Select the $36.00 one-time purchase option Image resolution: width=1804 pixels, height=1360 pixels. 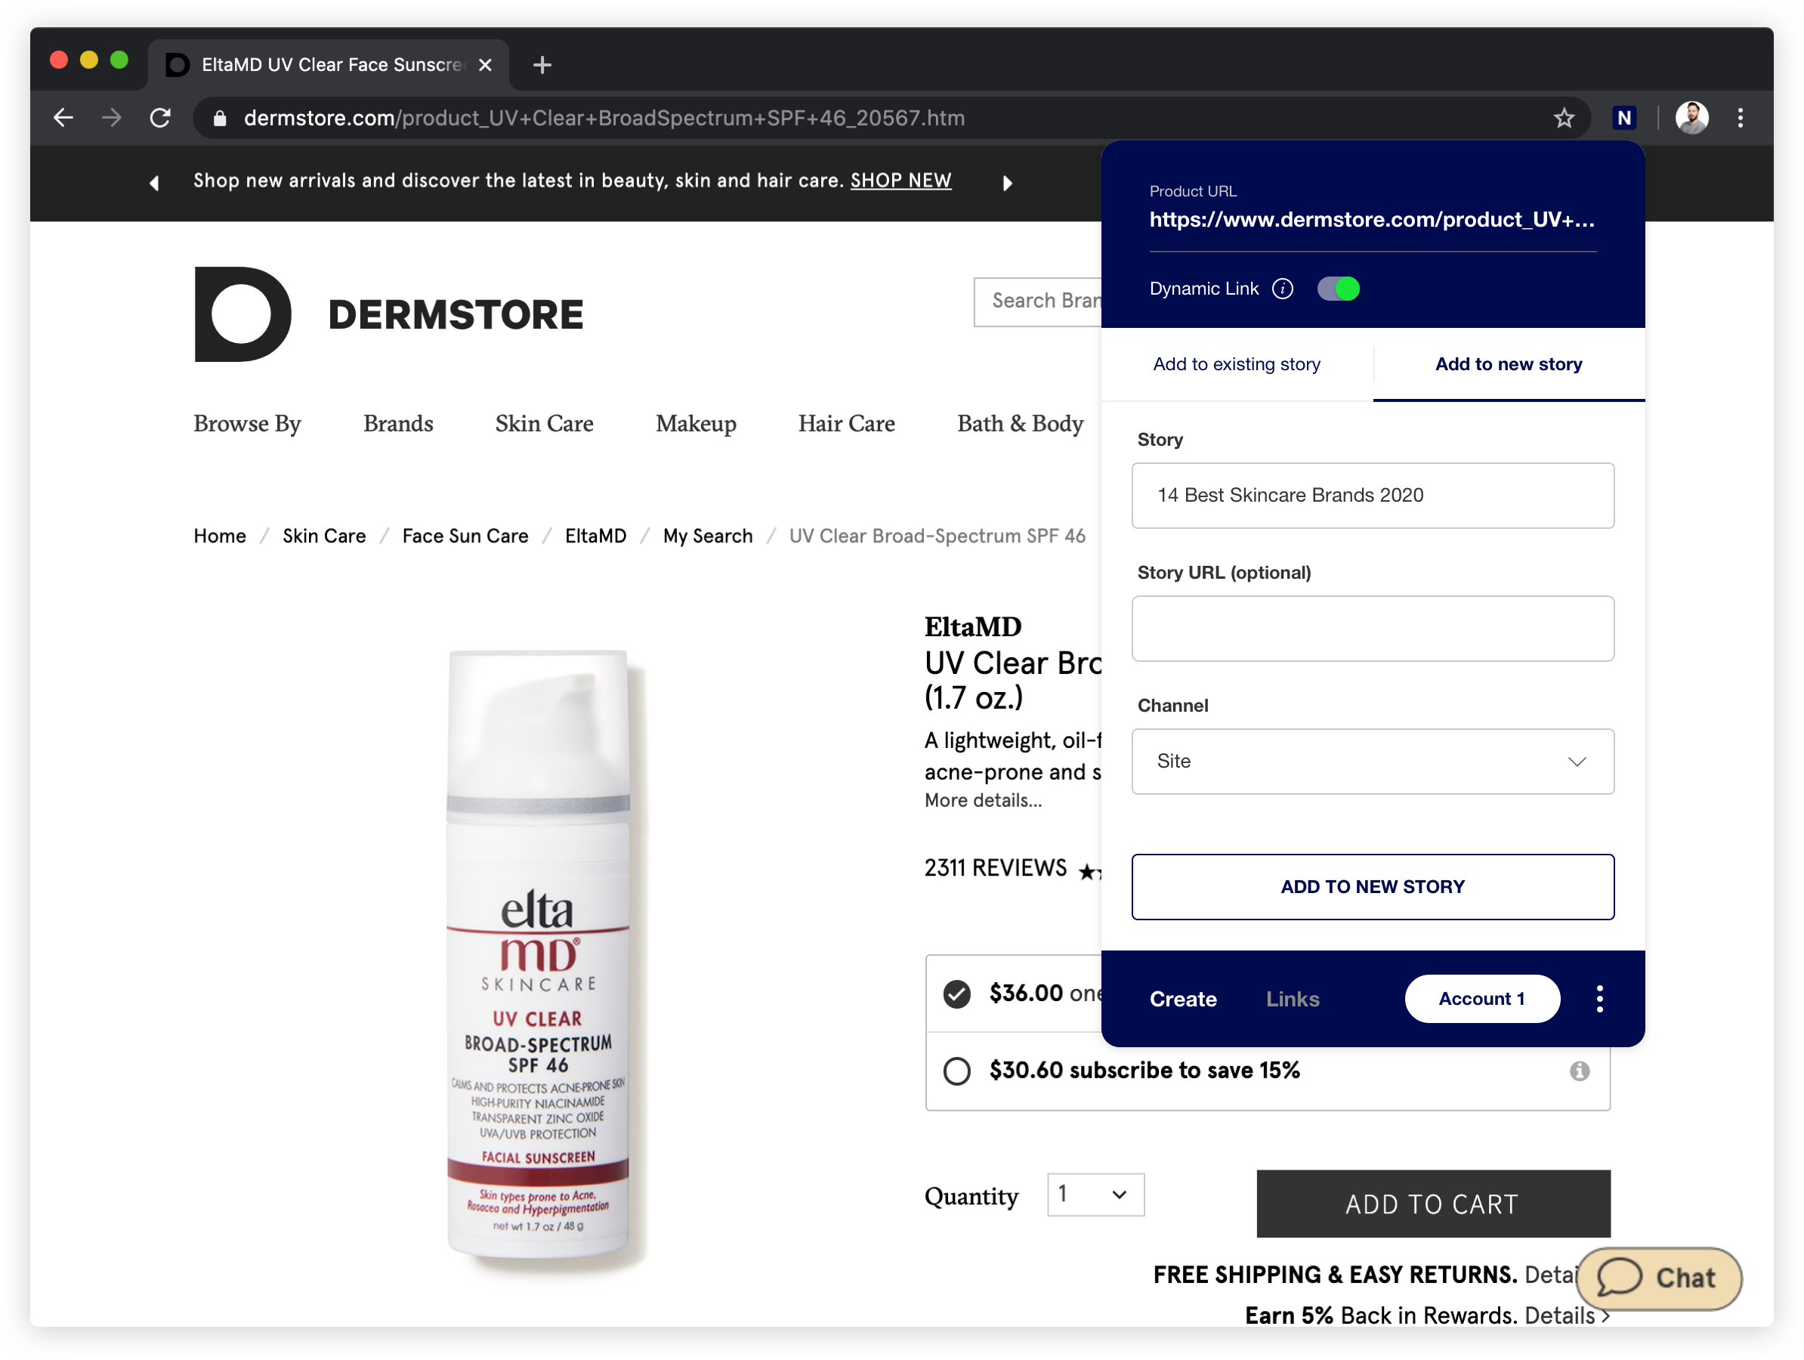tap(956, 994)
